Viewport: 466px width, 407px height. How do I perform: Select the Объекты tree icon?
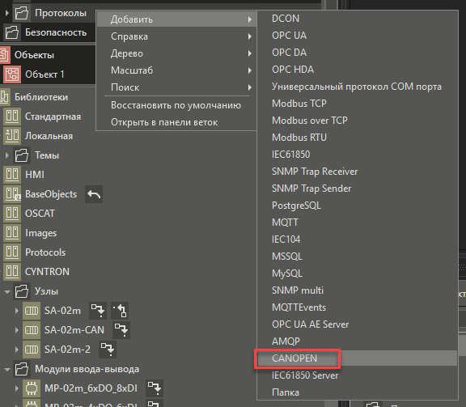coord(4,55)
